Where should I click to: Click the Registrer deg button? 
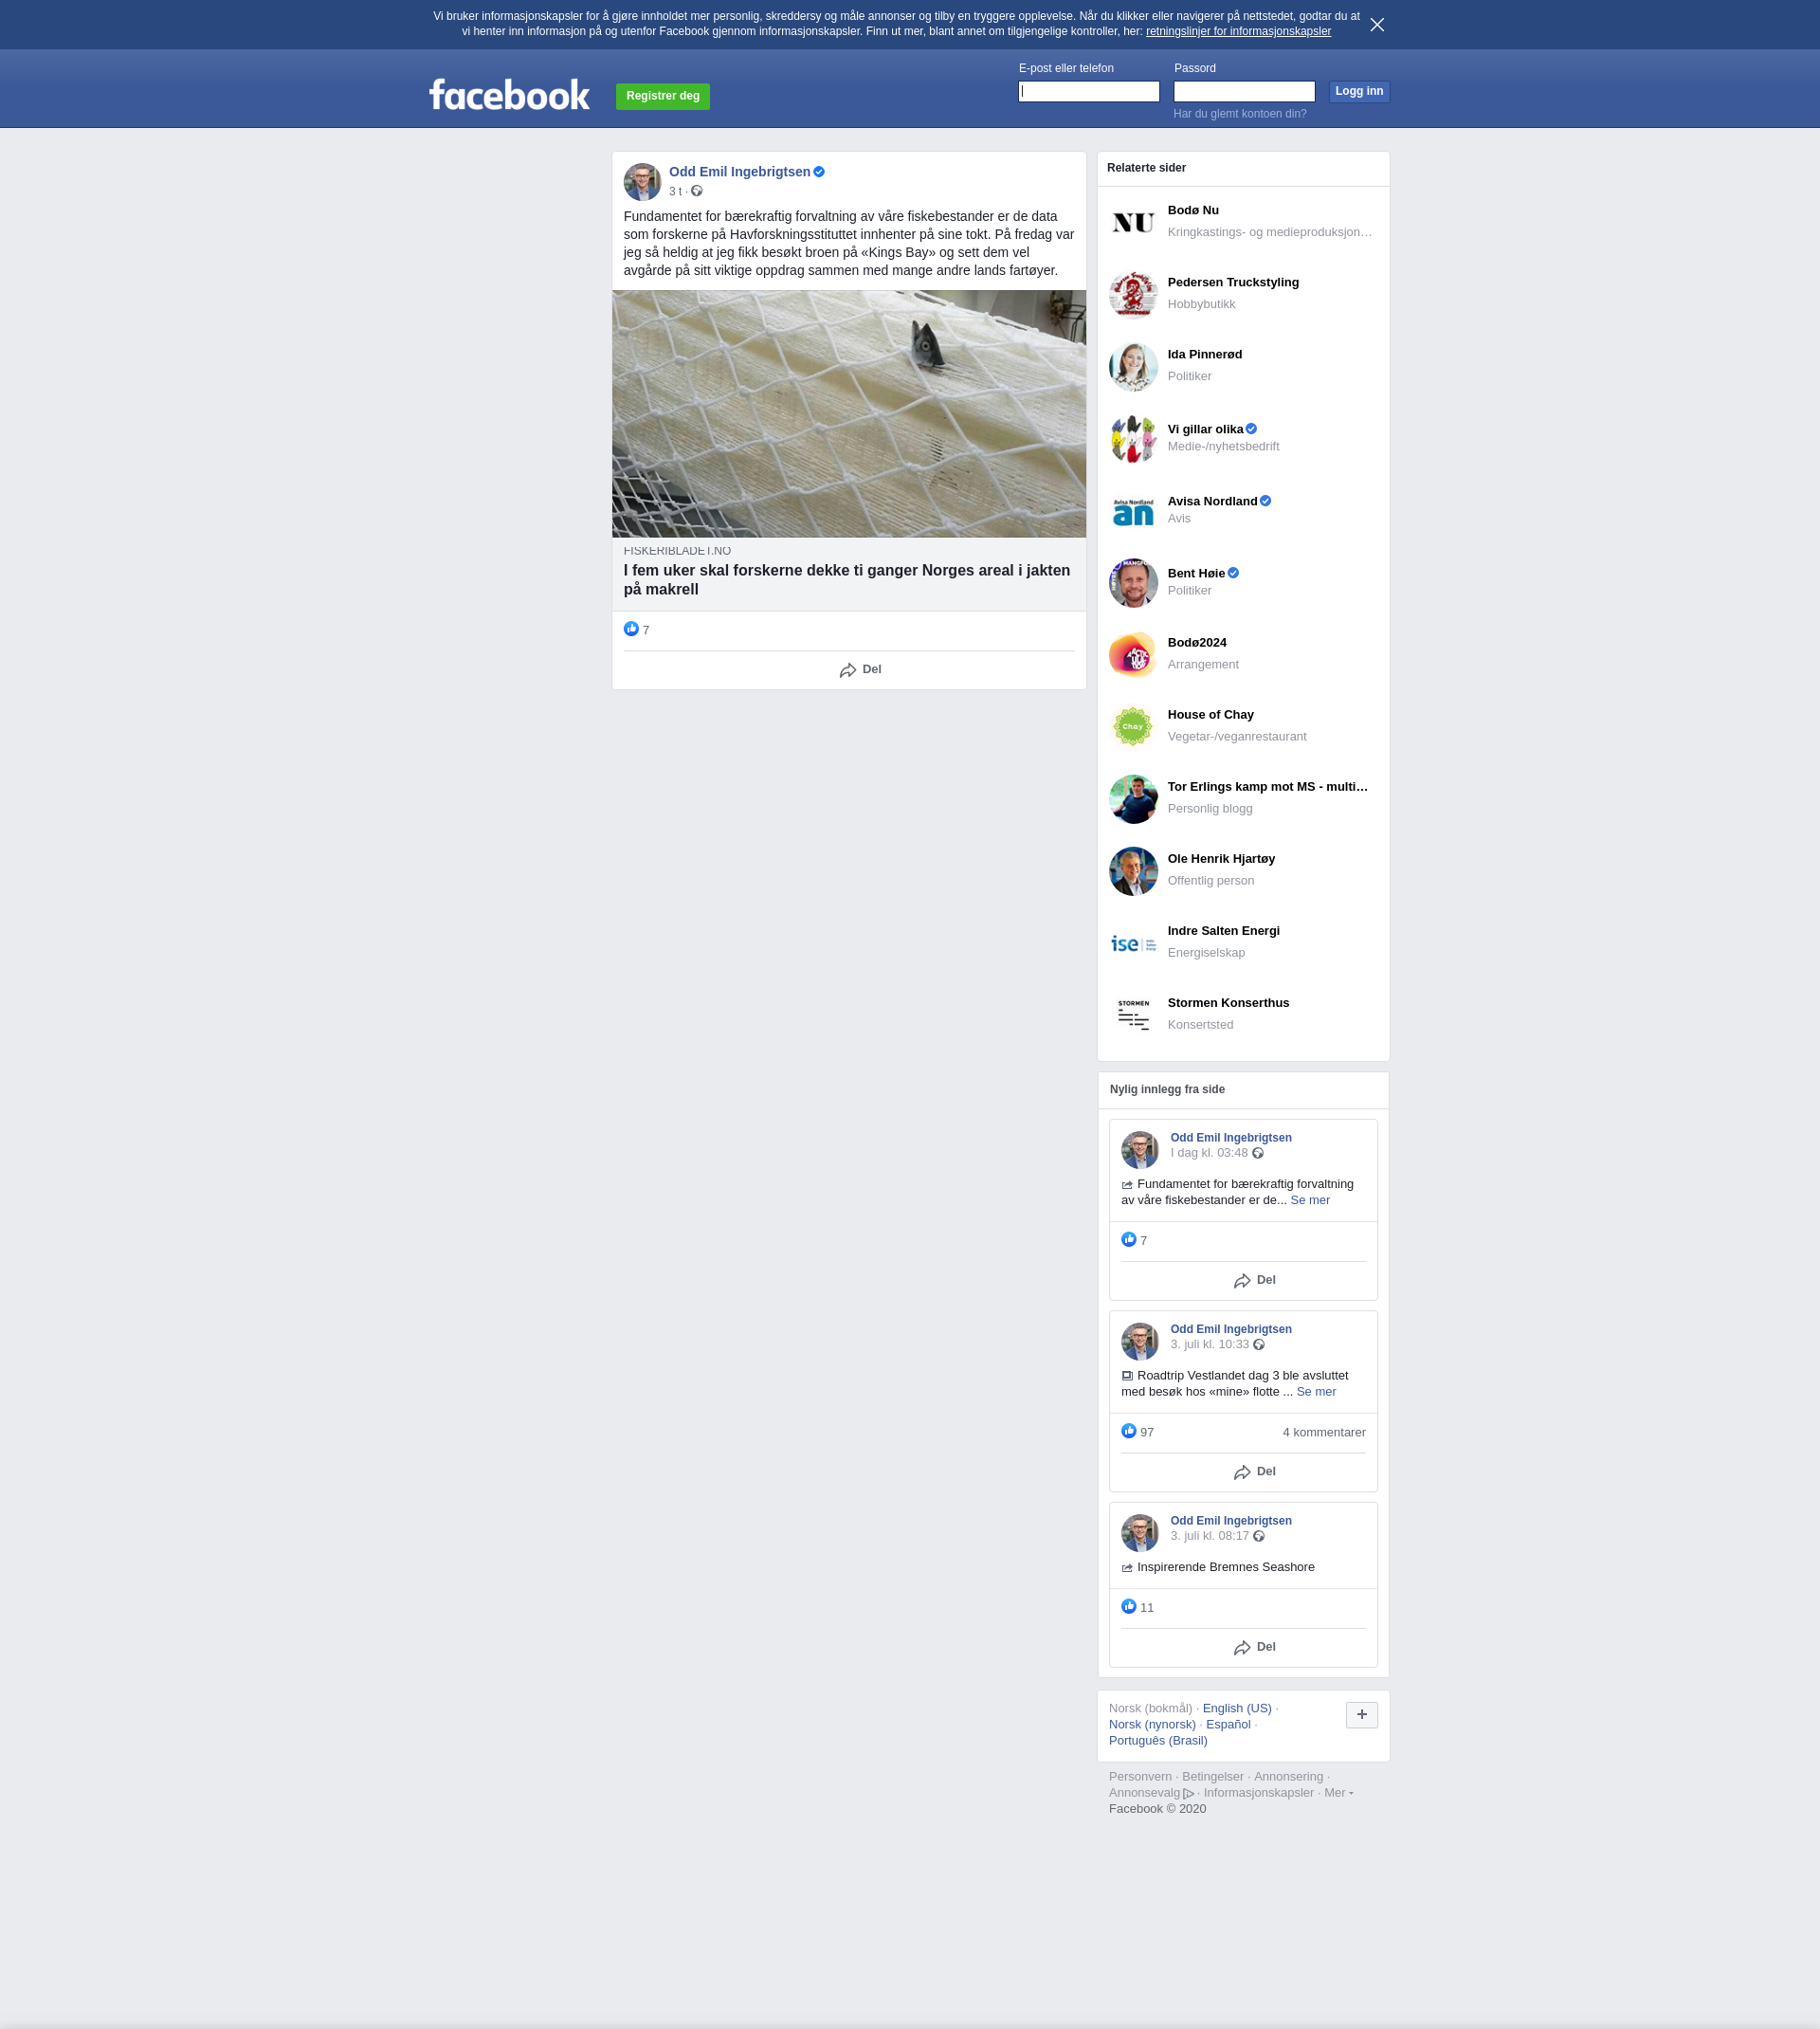(662, 96)
